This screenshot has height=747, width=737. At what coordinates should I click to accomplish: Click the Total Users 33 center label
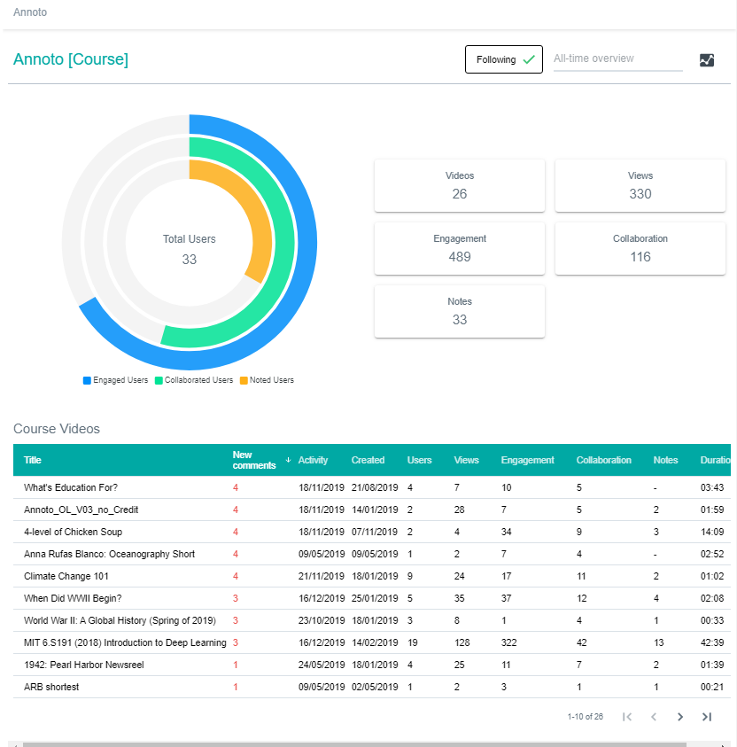tap(189, 249)
